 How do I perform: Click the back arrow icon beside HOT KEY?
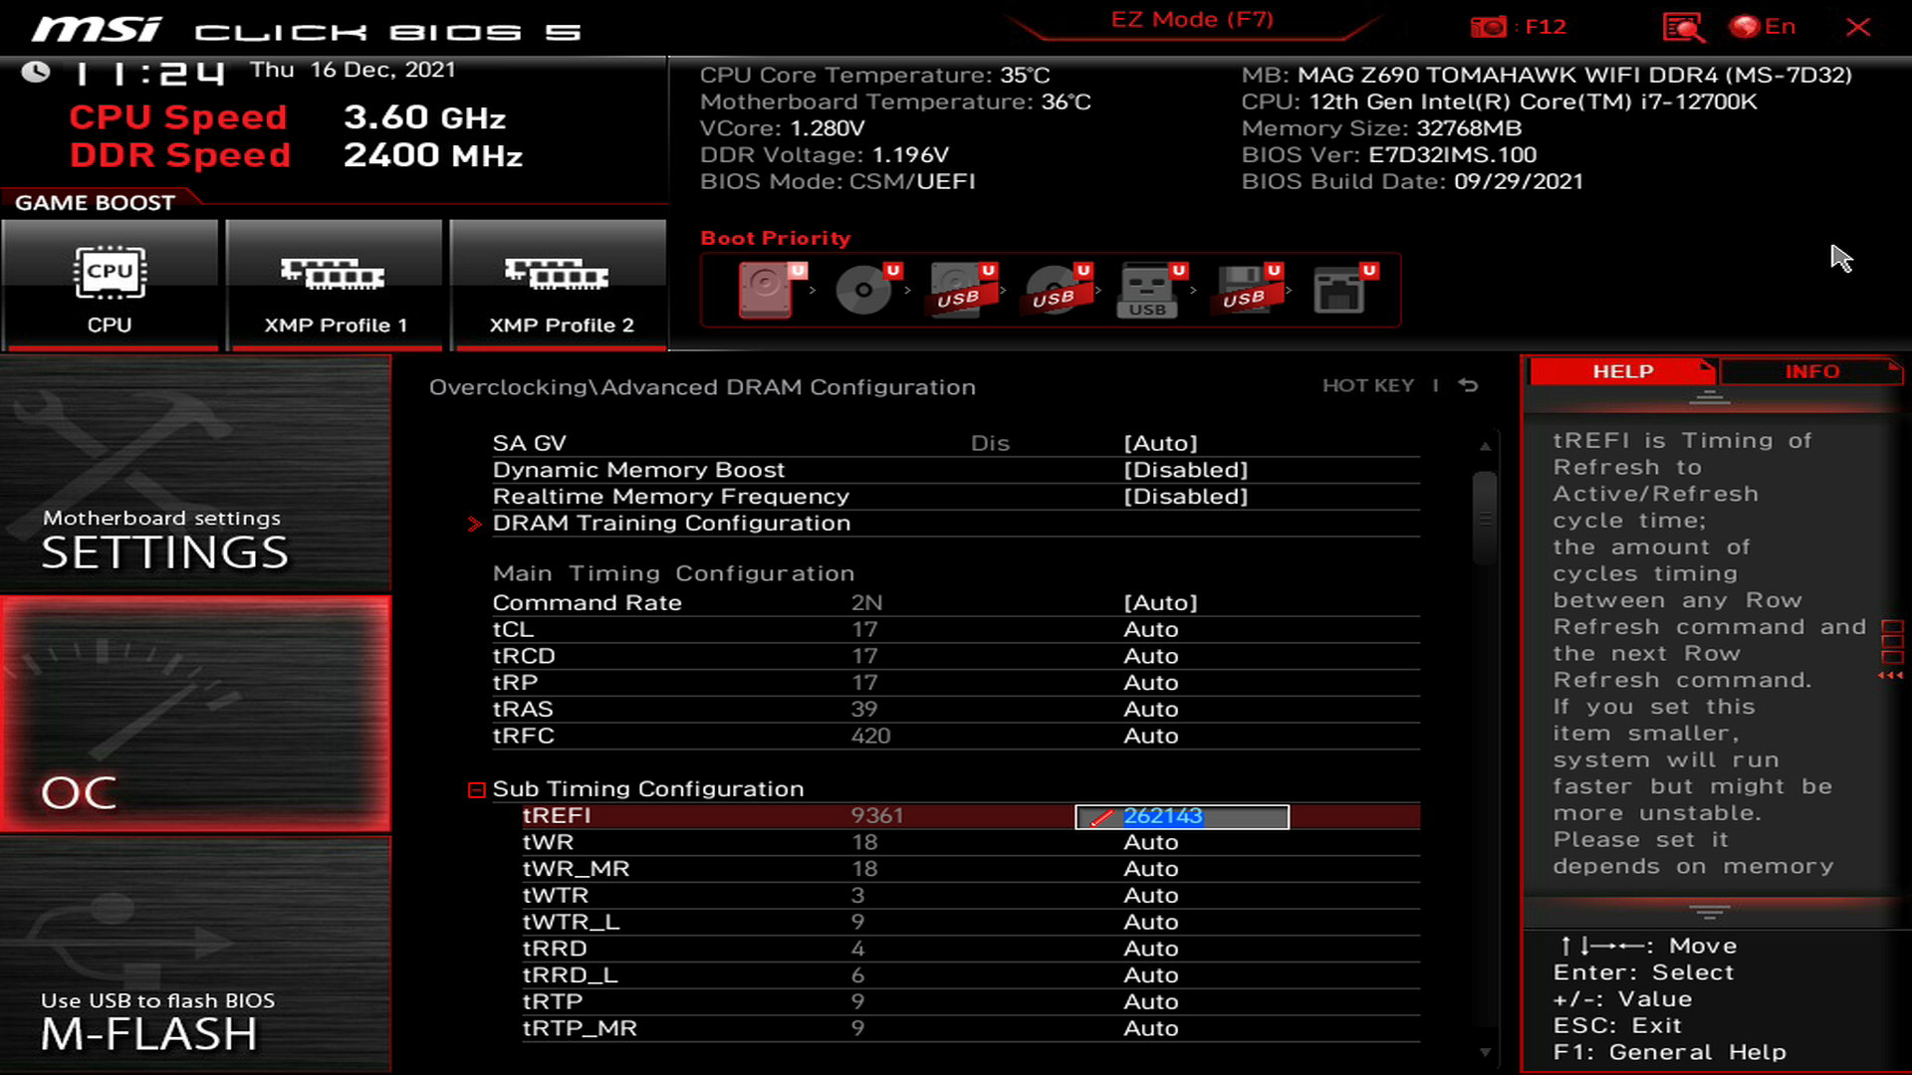pos(1469,385)
